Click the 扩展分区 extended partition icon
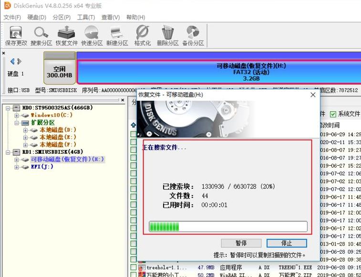Image resolution: width=361 pixels, height=277 pixels. 25,123
